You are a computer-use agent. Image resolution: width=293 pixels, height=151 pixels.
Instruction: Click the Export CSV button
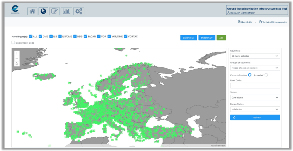point(189,38)
